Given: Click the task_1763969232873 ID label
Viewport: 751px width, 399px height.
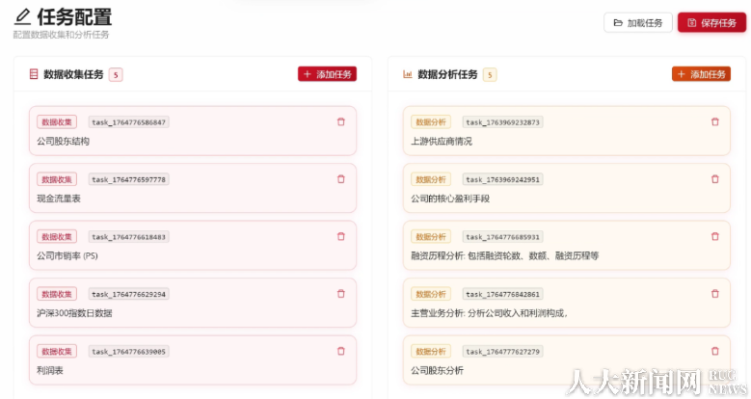Looking at the screenshot, I should (x=502, y=122).
